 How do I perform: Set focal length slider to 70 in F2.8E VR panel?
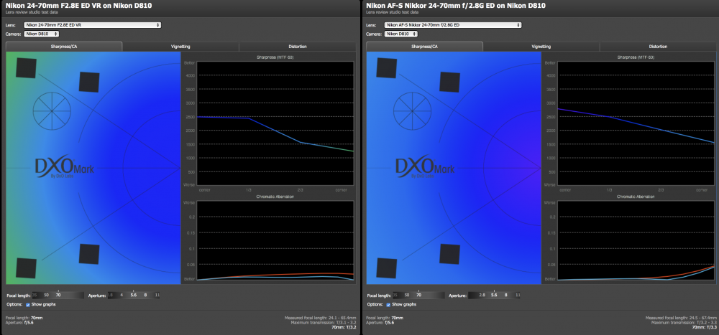58,296
